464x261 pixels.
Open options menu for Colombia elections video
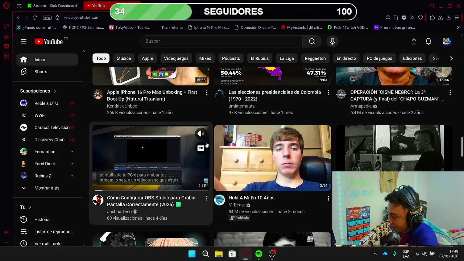point(328,93)
